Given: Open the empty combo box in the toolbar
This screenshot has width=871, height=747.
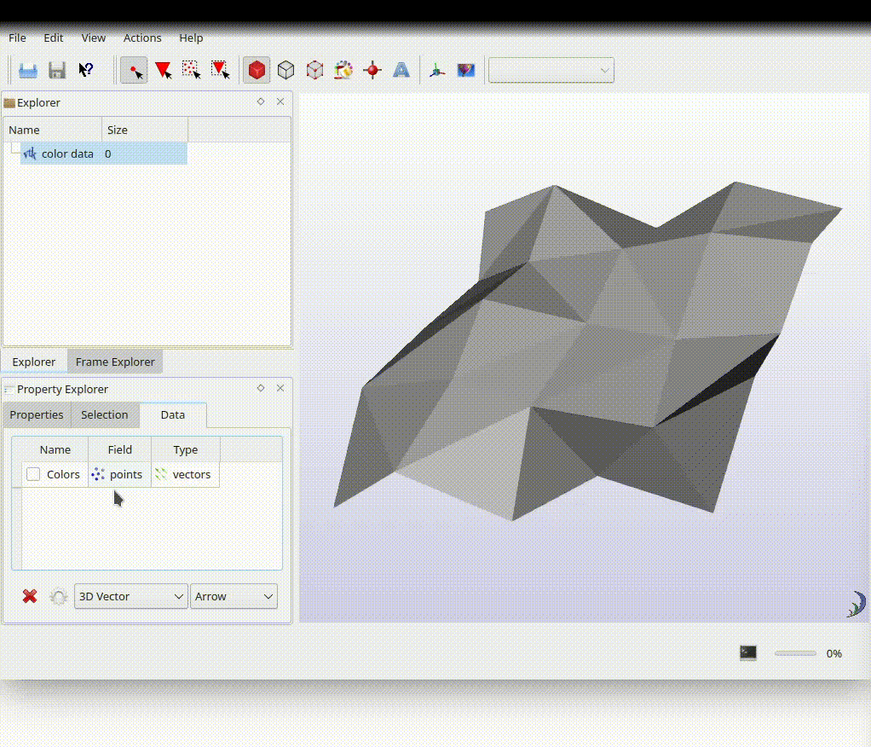Looking at the screenshot, I should click(x=551, y=70).
